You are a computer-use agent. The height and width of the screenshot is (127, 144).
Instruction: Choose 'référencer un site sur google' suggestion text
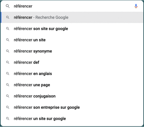[x=40, y=119]
